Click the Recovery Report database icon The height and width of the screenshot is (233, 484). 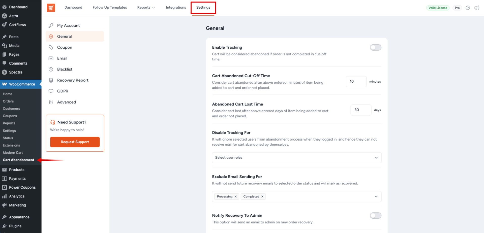point(51,80)
